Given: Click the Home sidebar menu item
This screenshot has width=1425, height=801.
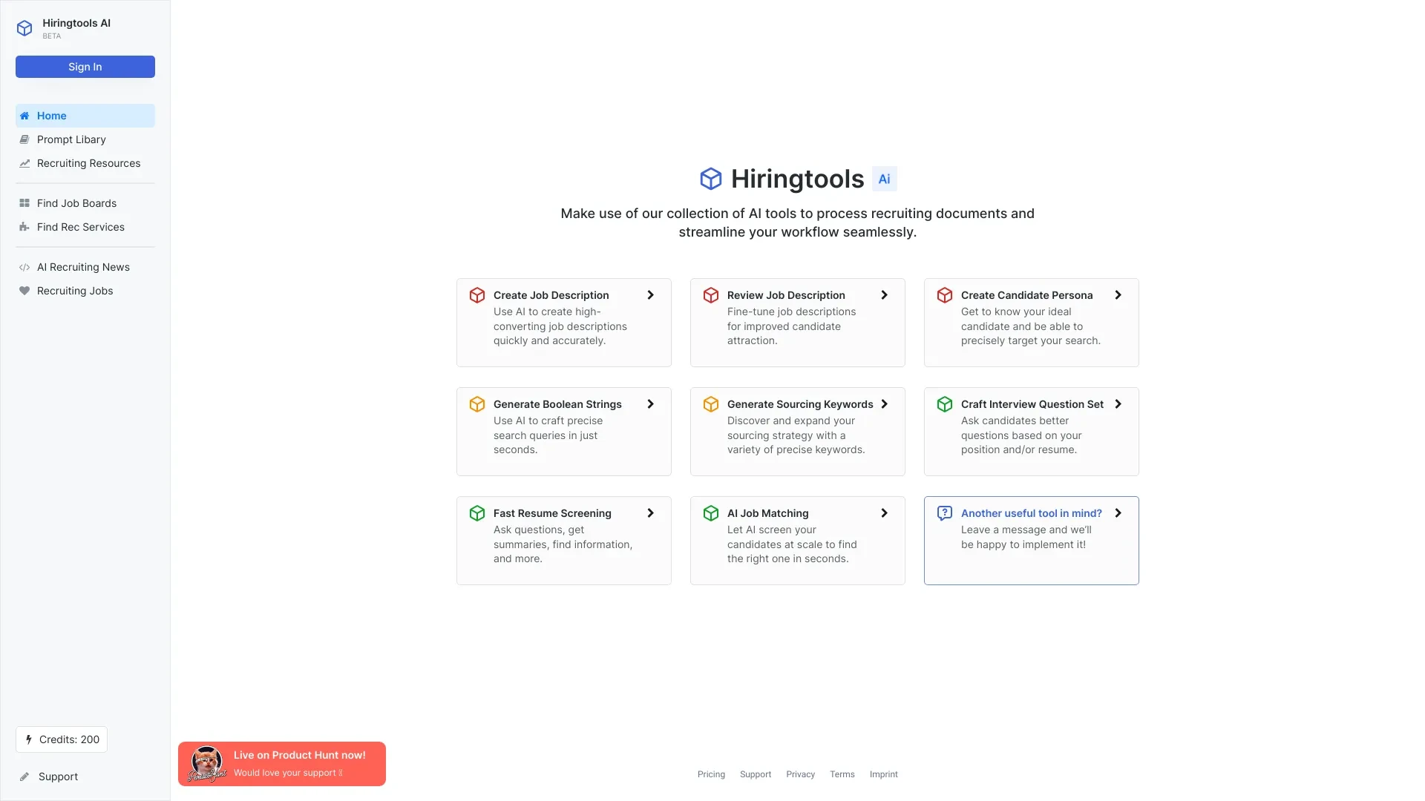Looking at the screenshot, I should pos(84,116).
